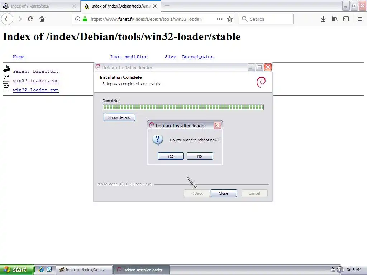The width and height of the screenshot is (367, 275).
Task: Click the green secure padlock icon
Action: pos(85,19)
